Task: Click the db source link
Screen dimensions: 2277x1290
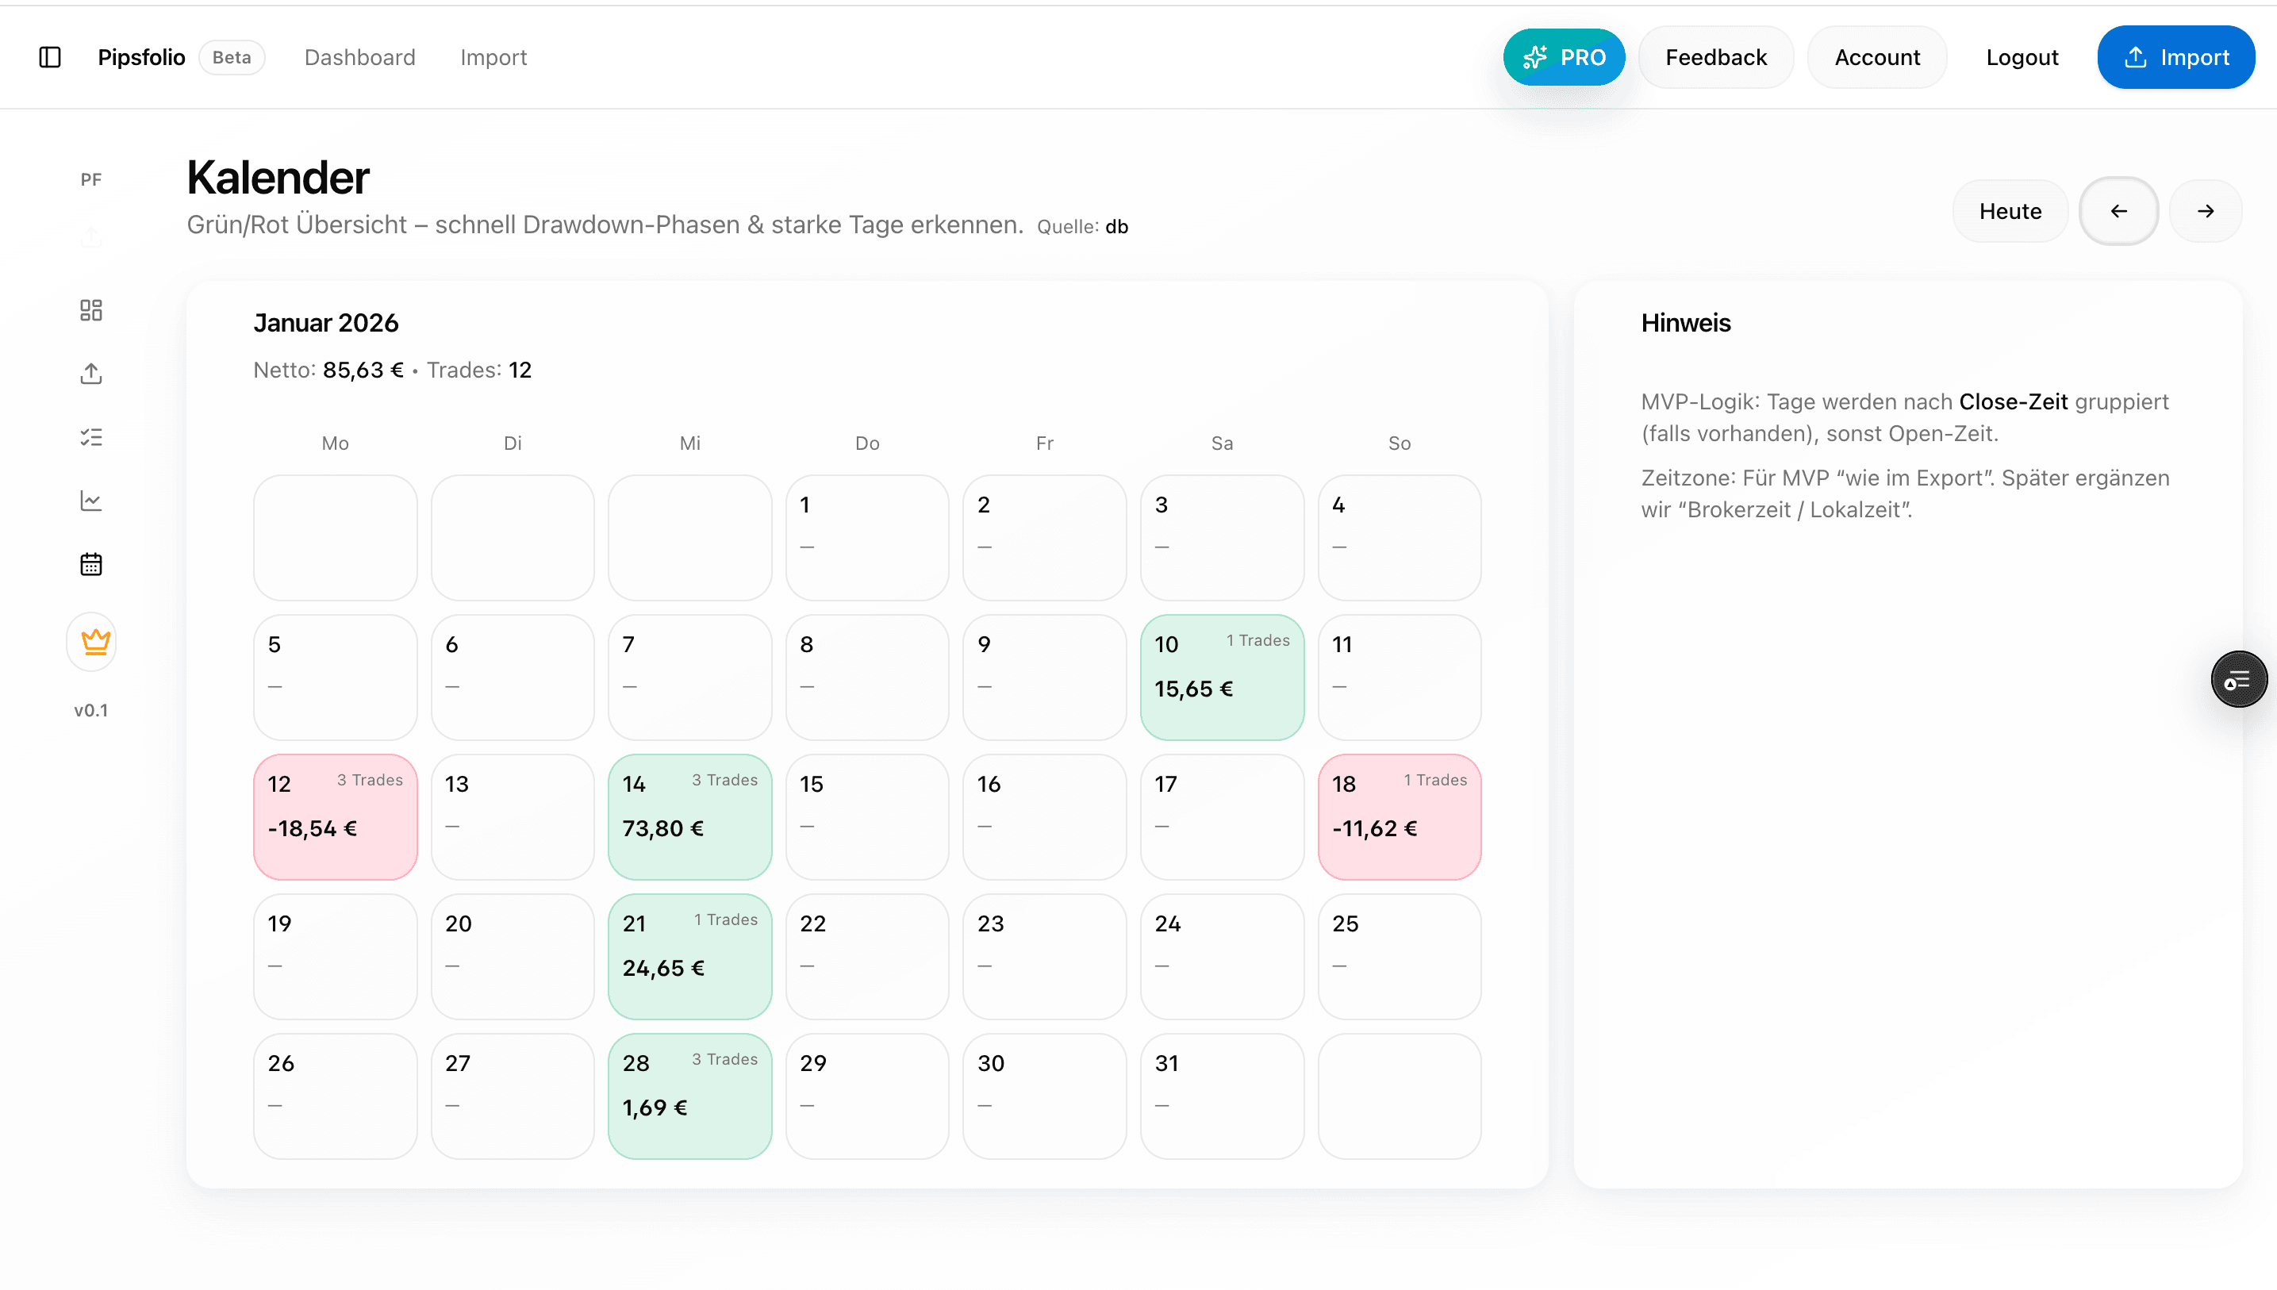Action: click(1116, 226)
